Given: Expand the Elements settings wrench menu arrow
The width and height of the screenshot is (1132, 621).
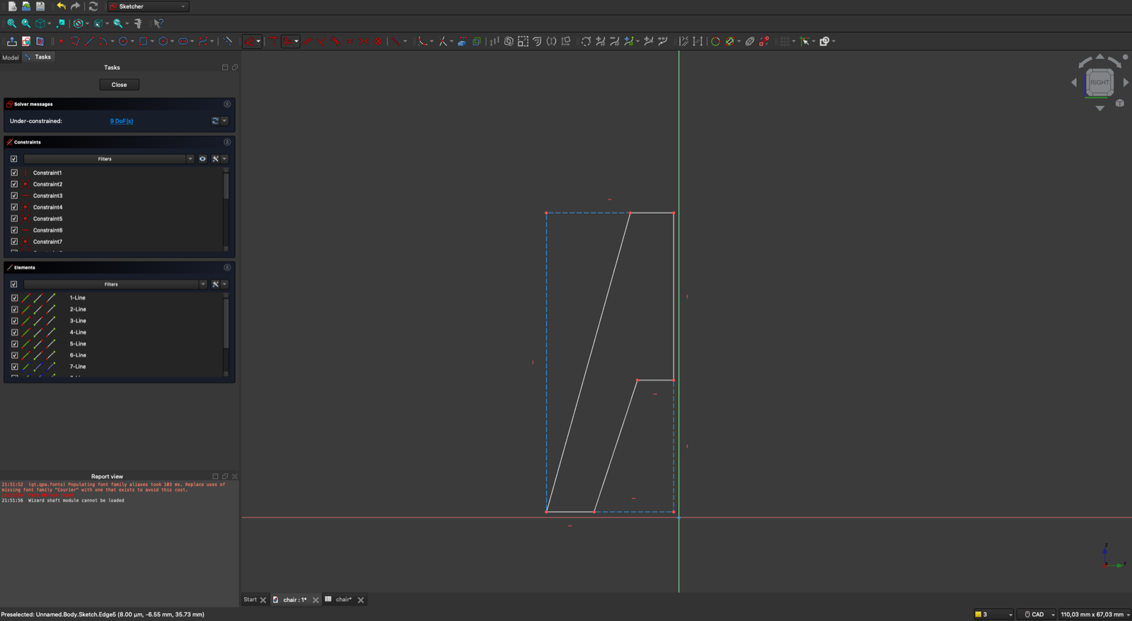Looking at the screenshot, I should [x=224, y=284].
